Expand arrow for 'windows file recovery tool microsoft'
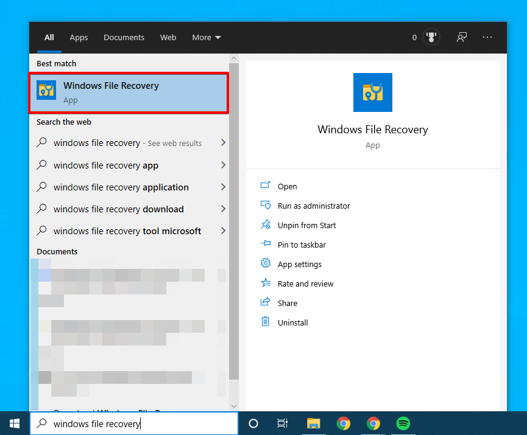527x435 pixels. (x=223, y=231)
